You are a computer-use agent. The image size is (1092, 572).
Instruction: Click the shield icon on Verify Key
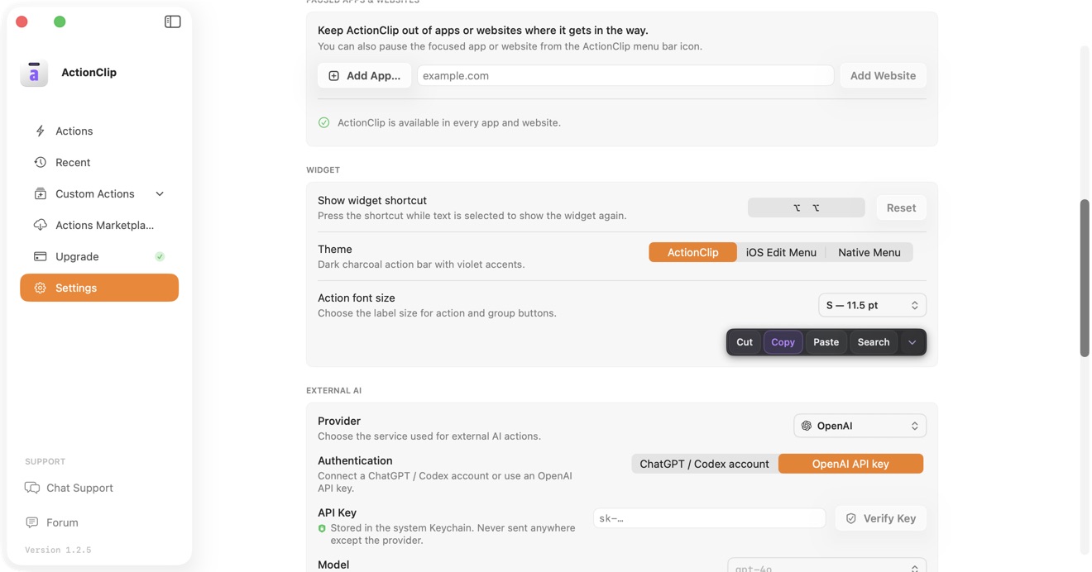(850, 519)
